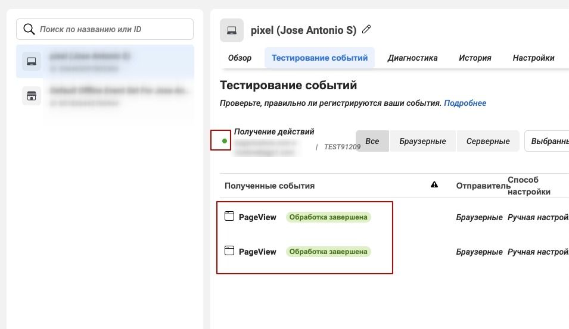The image size is (569, 329).
Task: Open the Настройки tab
Action: [x=533, y=58]
